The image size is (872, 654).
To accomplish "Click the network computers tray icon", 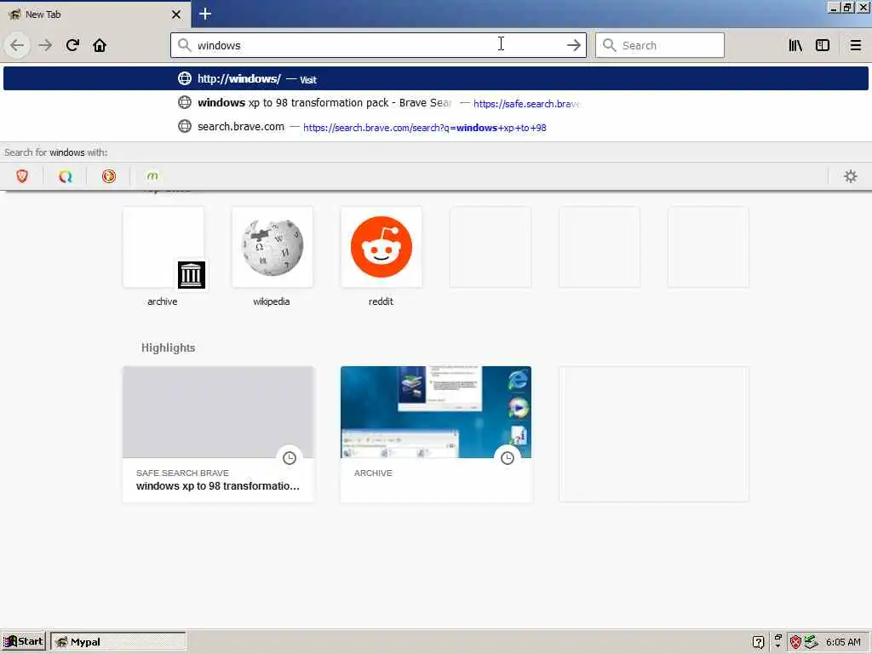I will (x=812, y=642).
